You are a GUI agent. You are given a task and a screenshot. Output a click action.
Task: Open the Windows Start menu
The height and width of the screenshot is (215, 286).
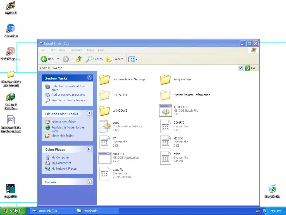coord(13,211)
